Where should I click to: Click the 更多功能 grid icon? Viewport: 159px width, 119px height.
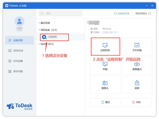click(10, 71)
